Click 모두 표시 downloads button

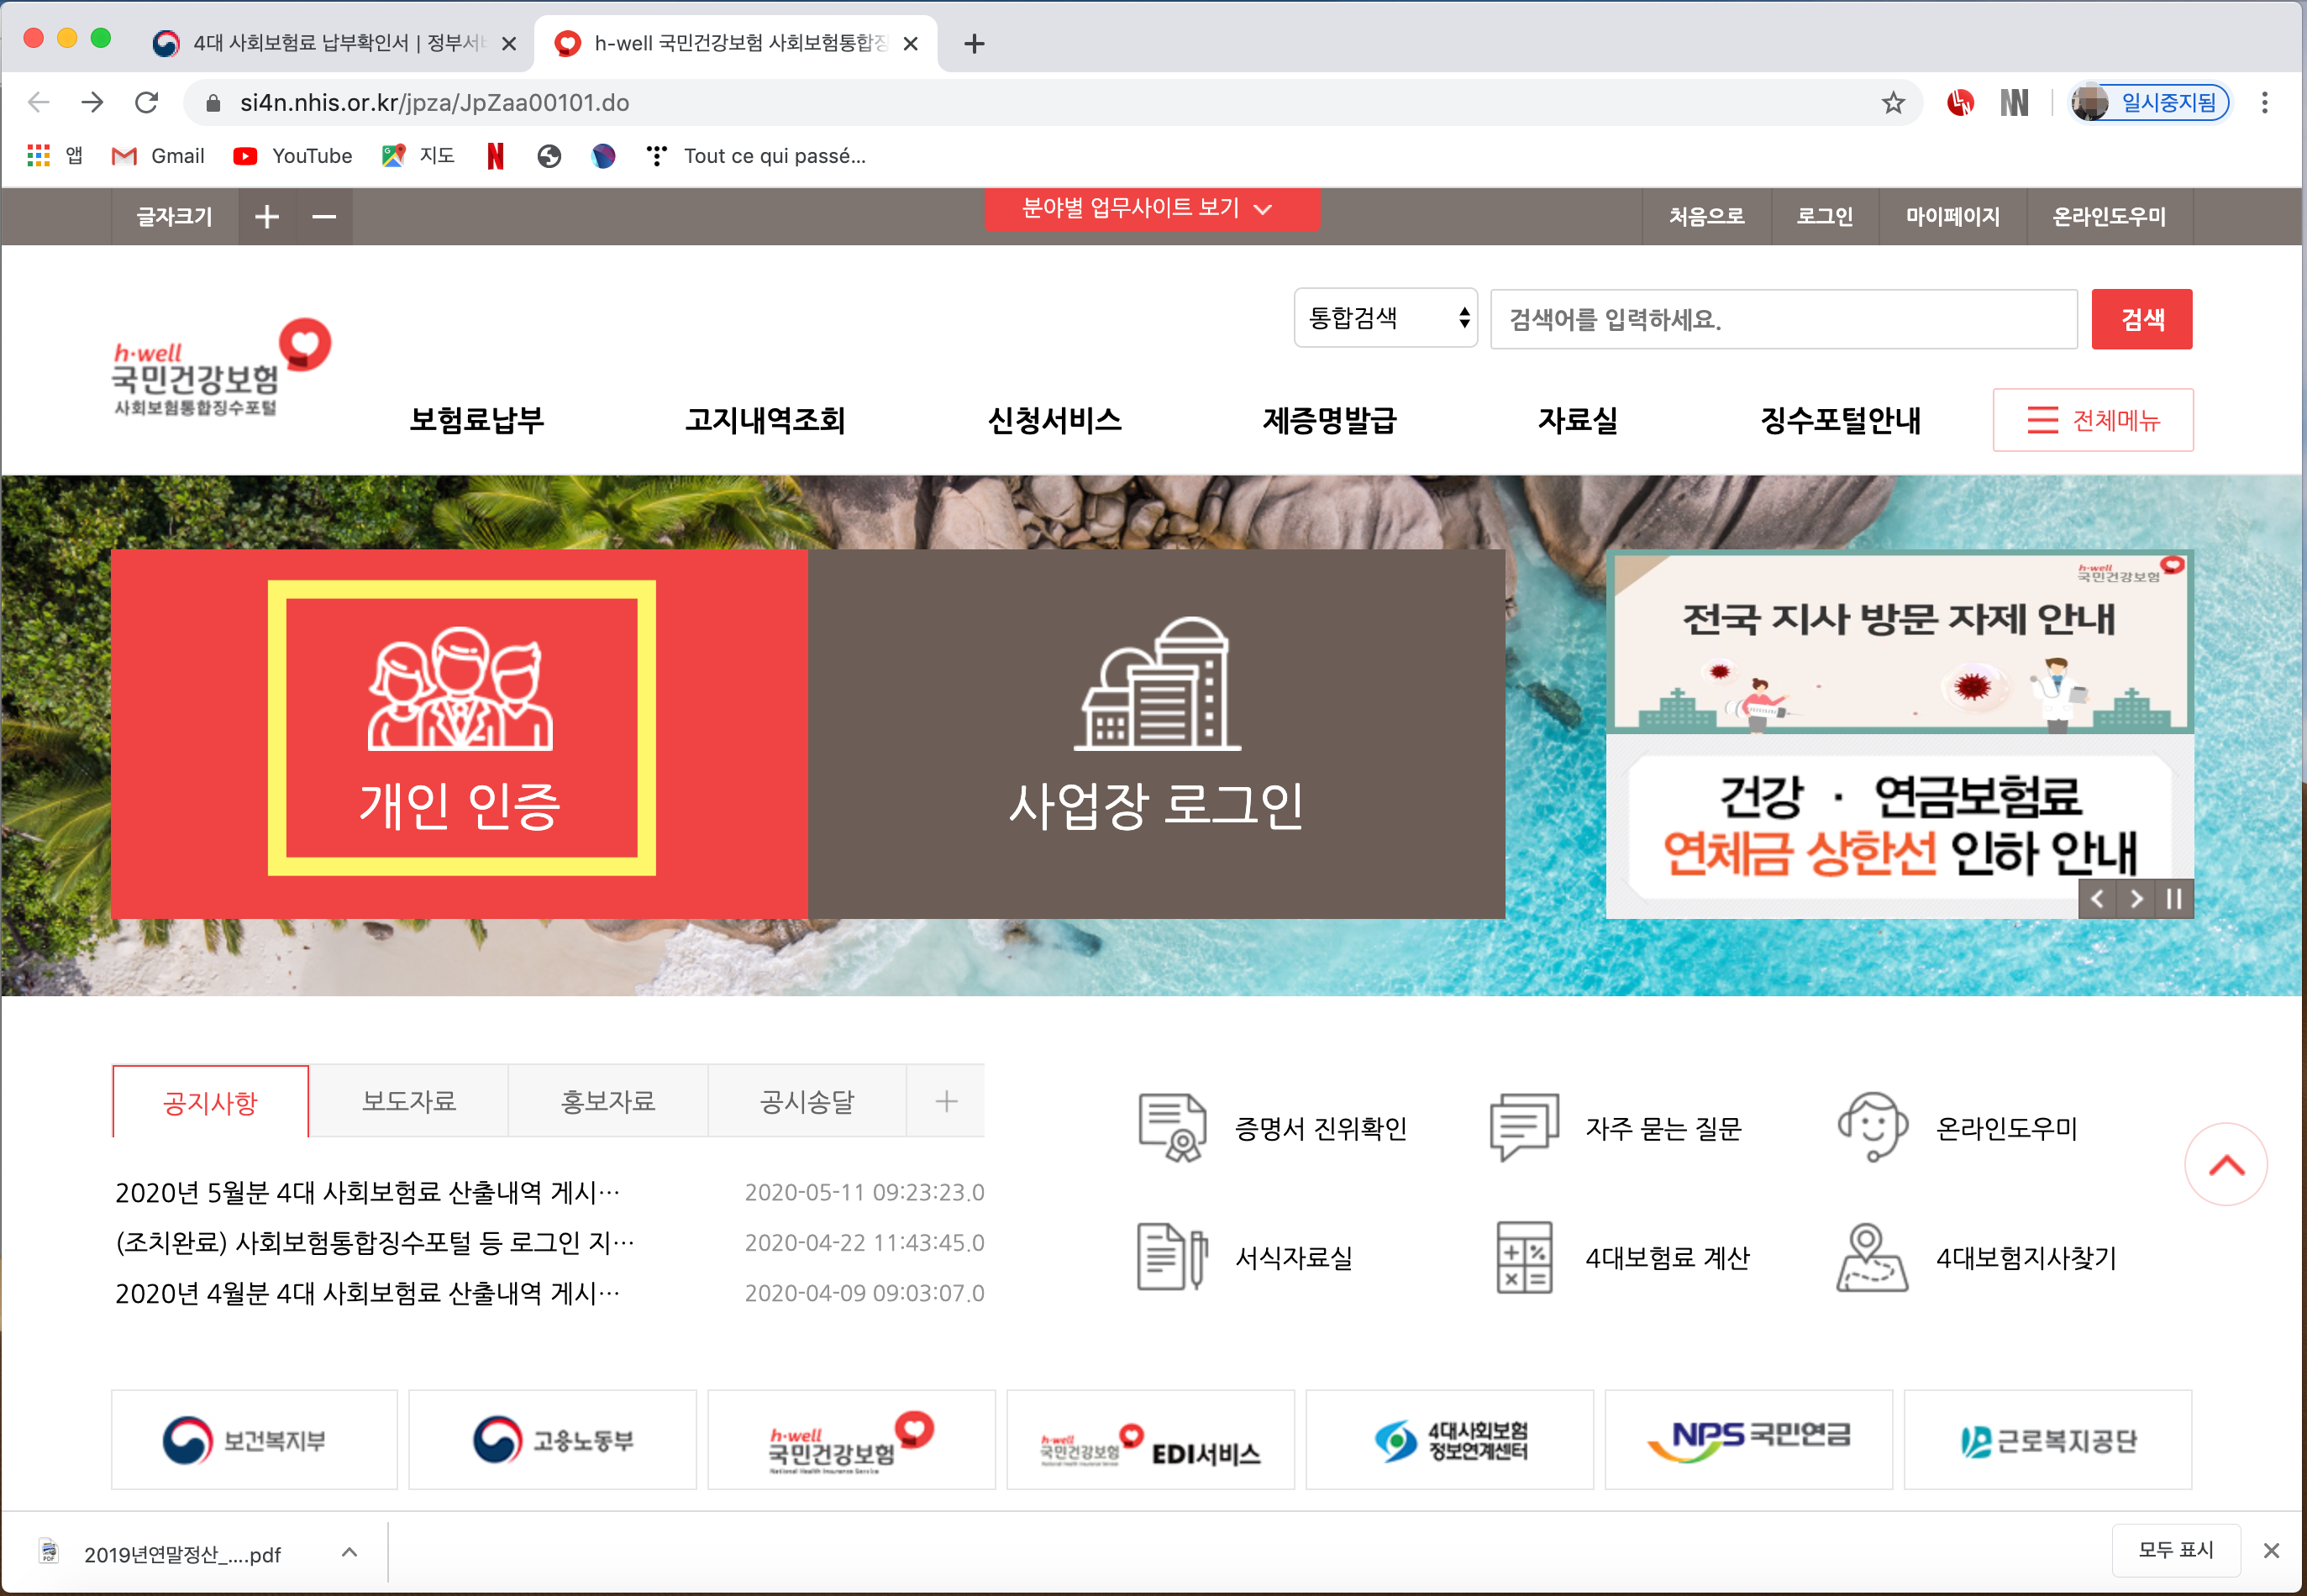[x=2175, y=1550]
